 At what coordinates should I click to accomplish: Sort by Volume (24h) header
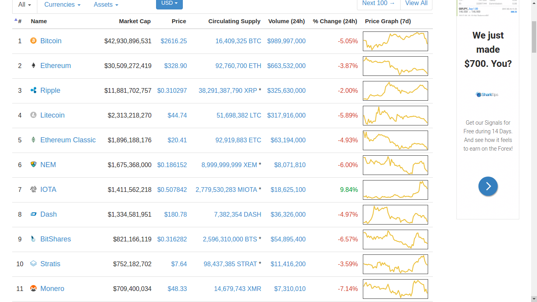[287, 21]
